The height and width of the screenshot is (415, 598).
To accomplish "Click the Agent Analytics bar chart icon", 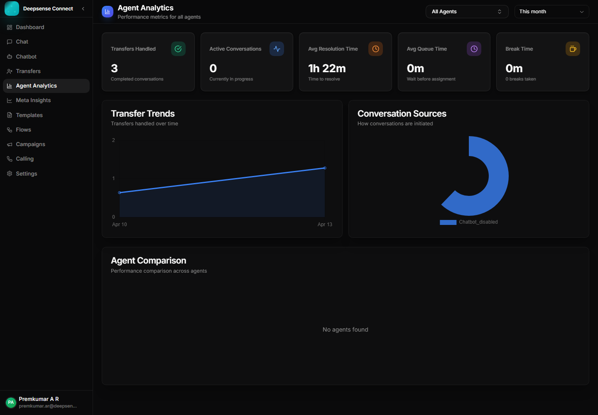I will 9,85.
